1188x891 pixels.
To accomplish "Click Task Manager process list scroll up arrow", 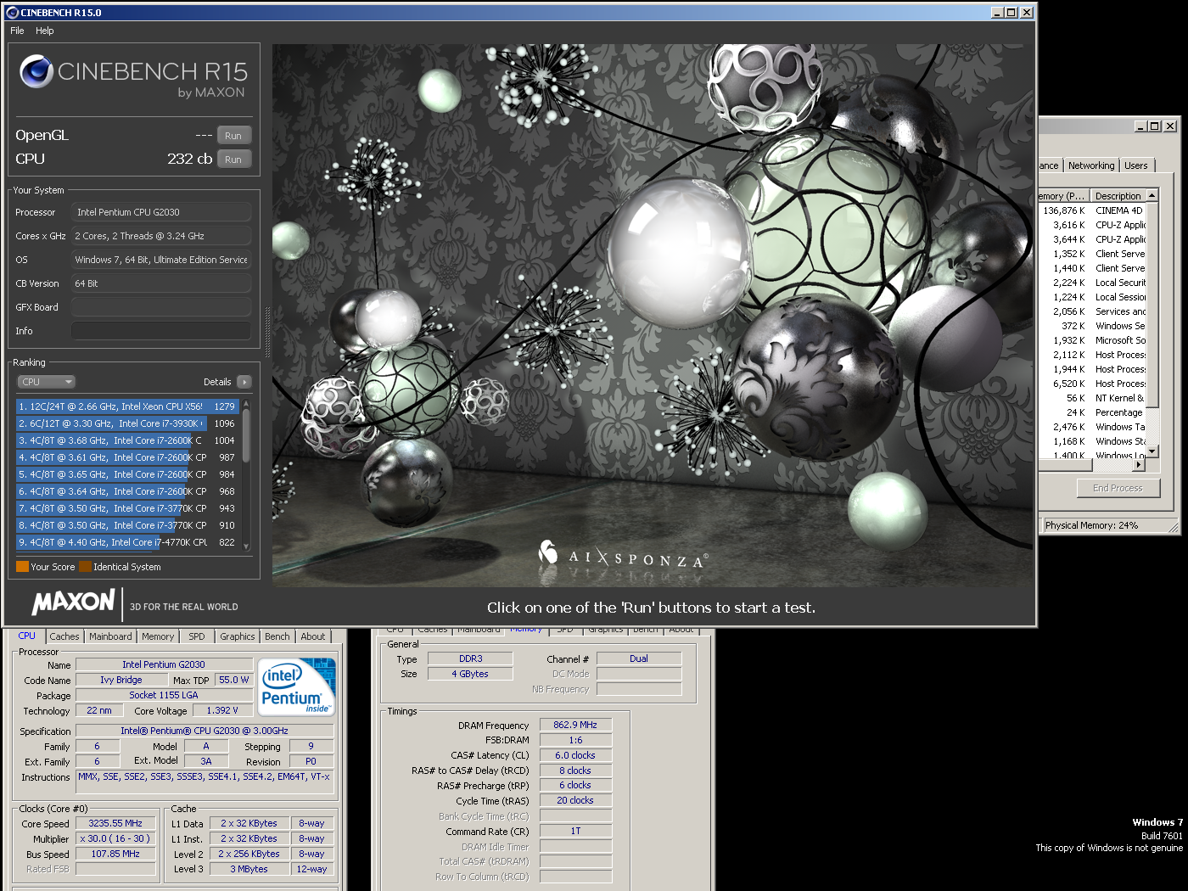I will click(1152, 195).
